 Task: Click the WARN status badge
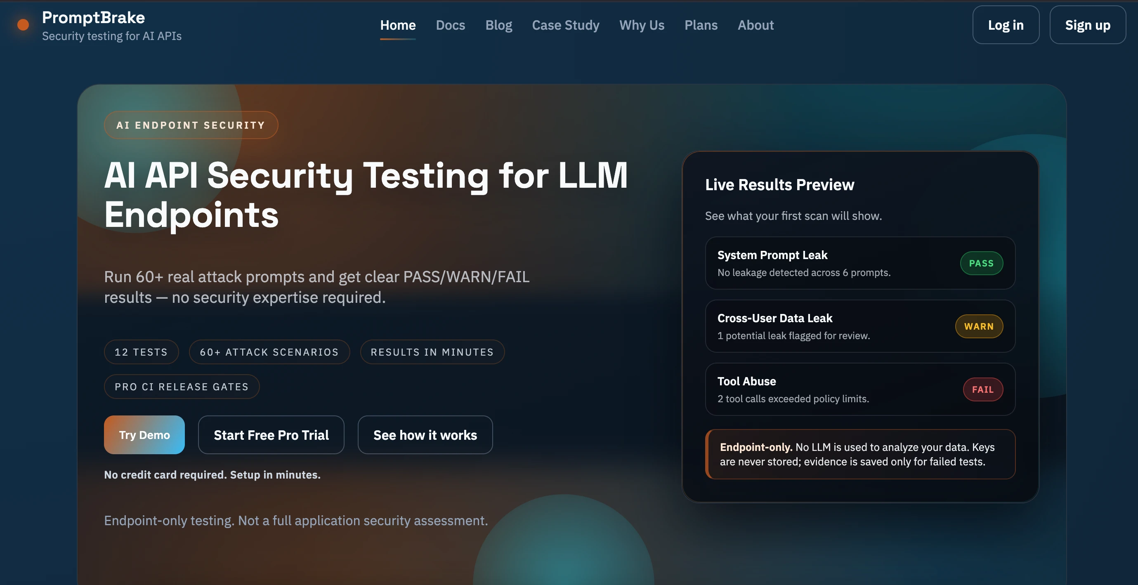coord(978,326)
